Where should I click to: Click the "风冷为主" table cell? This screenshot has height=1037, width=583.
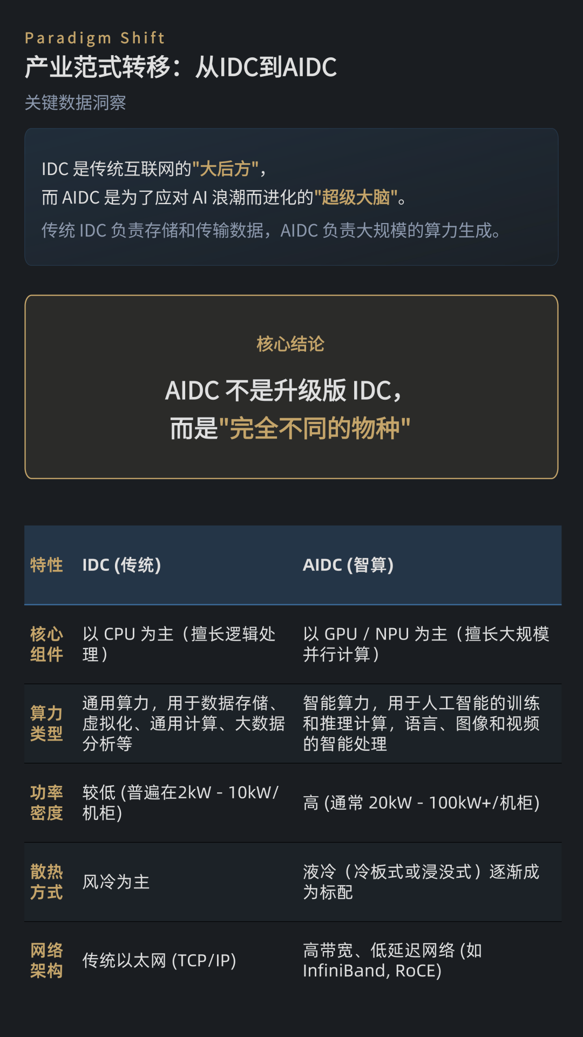(116, 883)
